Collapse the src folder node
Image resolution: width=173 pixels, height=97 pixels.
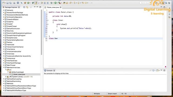click(x=6, y=70)
